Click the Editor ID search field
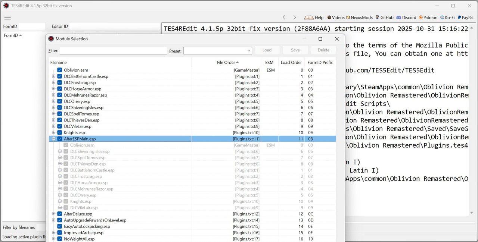 [114, 26]
